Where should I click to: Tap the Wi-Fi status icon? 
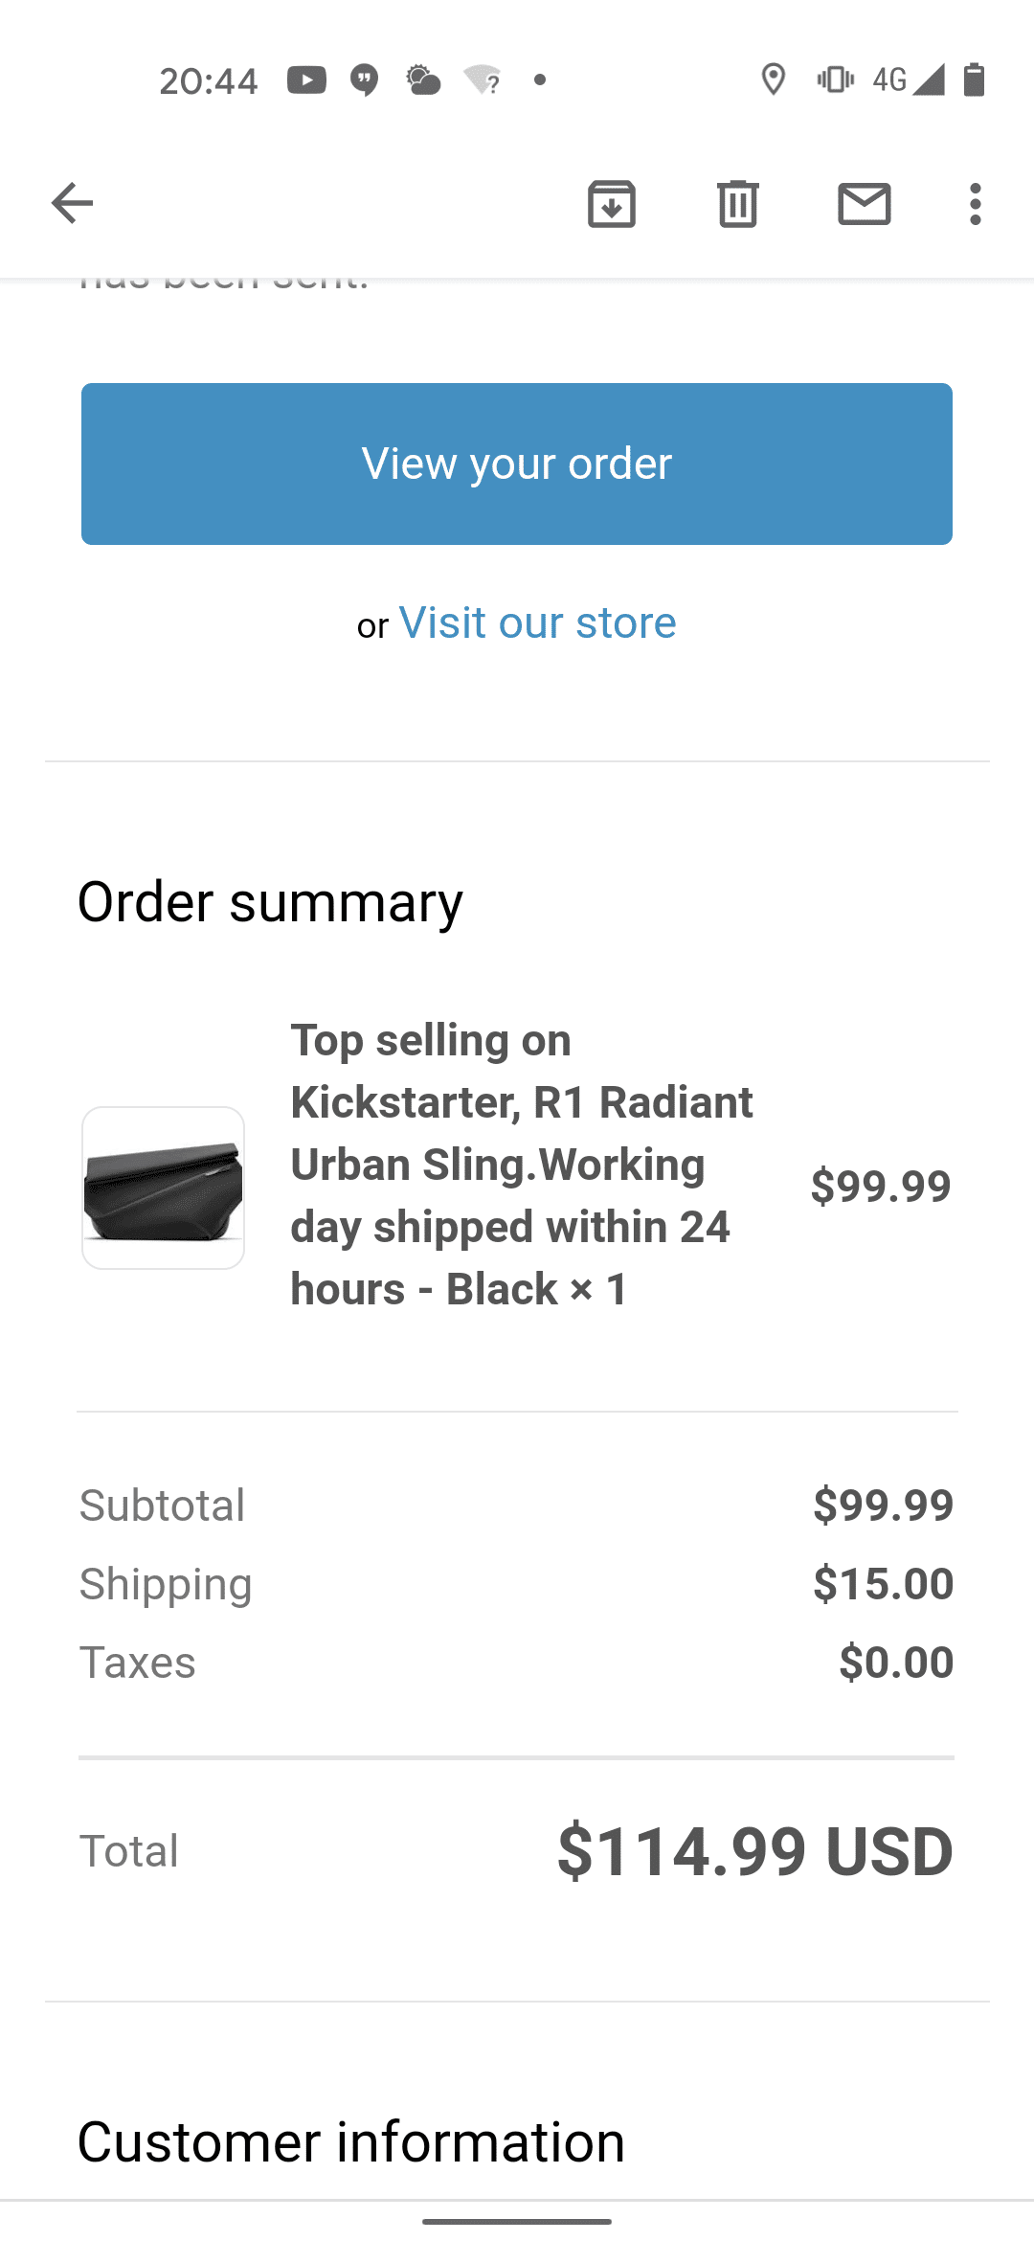(483, 79)
